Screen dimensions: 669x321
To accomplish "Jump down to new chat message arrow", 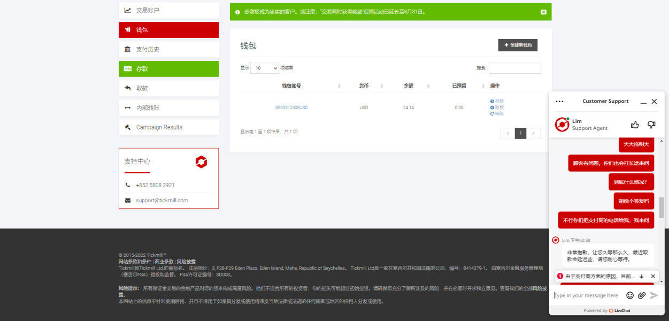I will pos(642,276).
